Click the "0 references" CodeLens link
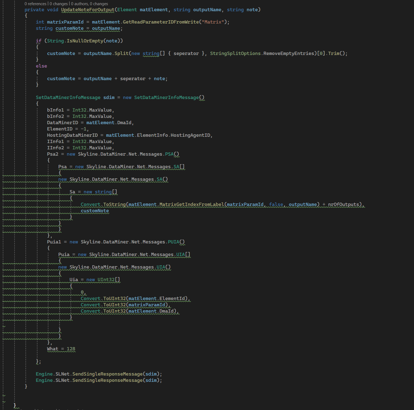 click(36, 4)
